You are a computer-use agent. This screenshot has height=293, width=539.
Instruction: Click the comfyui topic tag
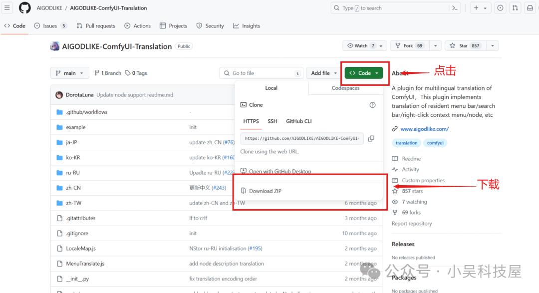[435, 143]
